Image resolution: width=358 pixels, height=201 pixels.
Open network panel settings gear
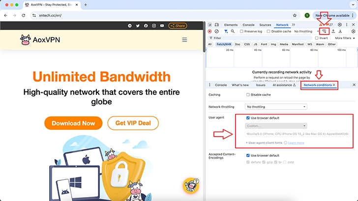click(x=354, y=31)
